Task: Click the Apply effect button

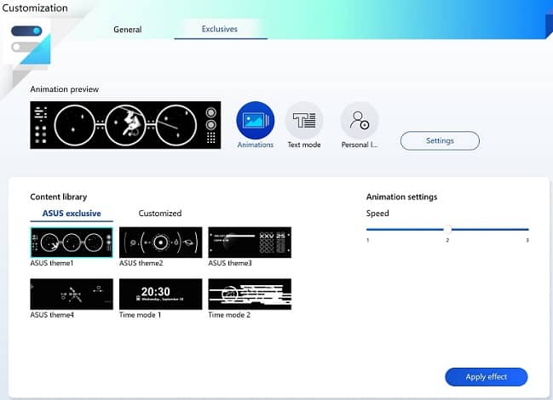Action: (x=486, y=377)
